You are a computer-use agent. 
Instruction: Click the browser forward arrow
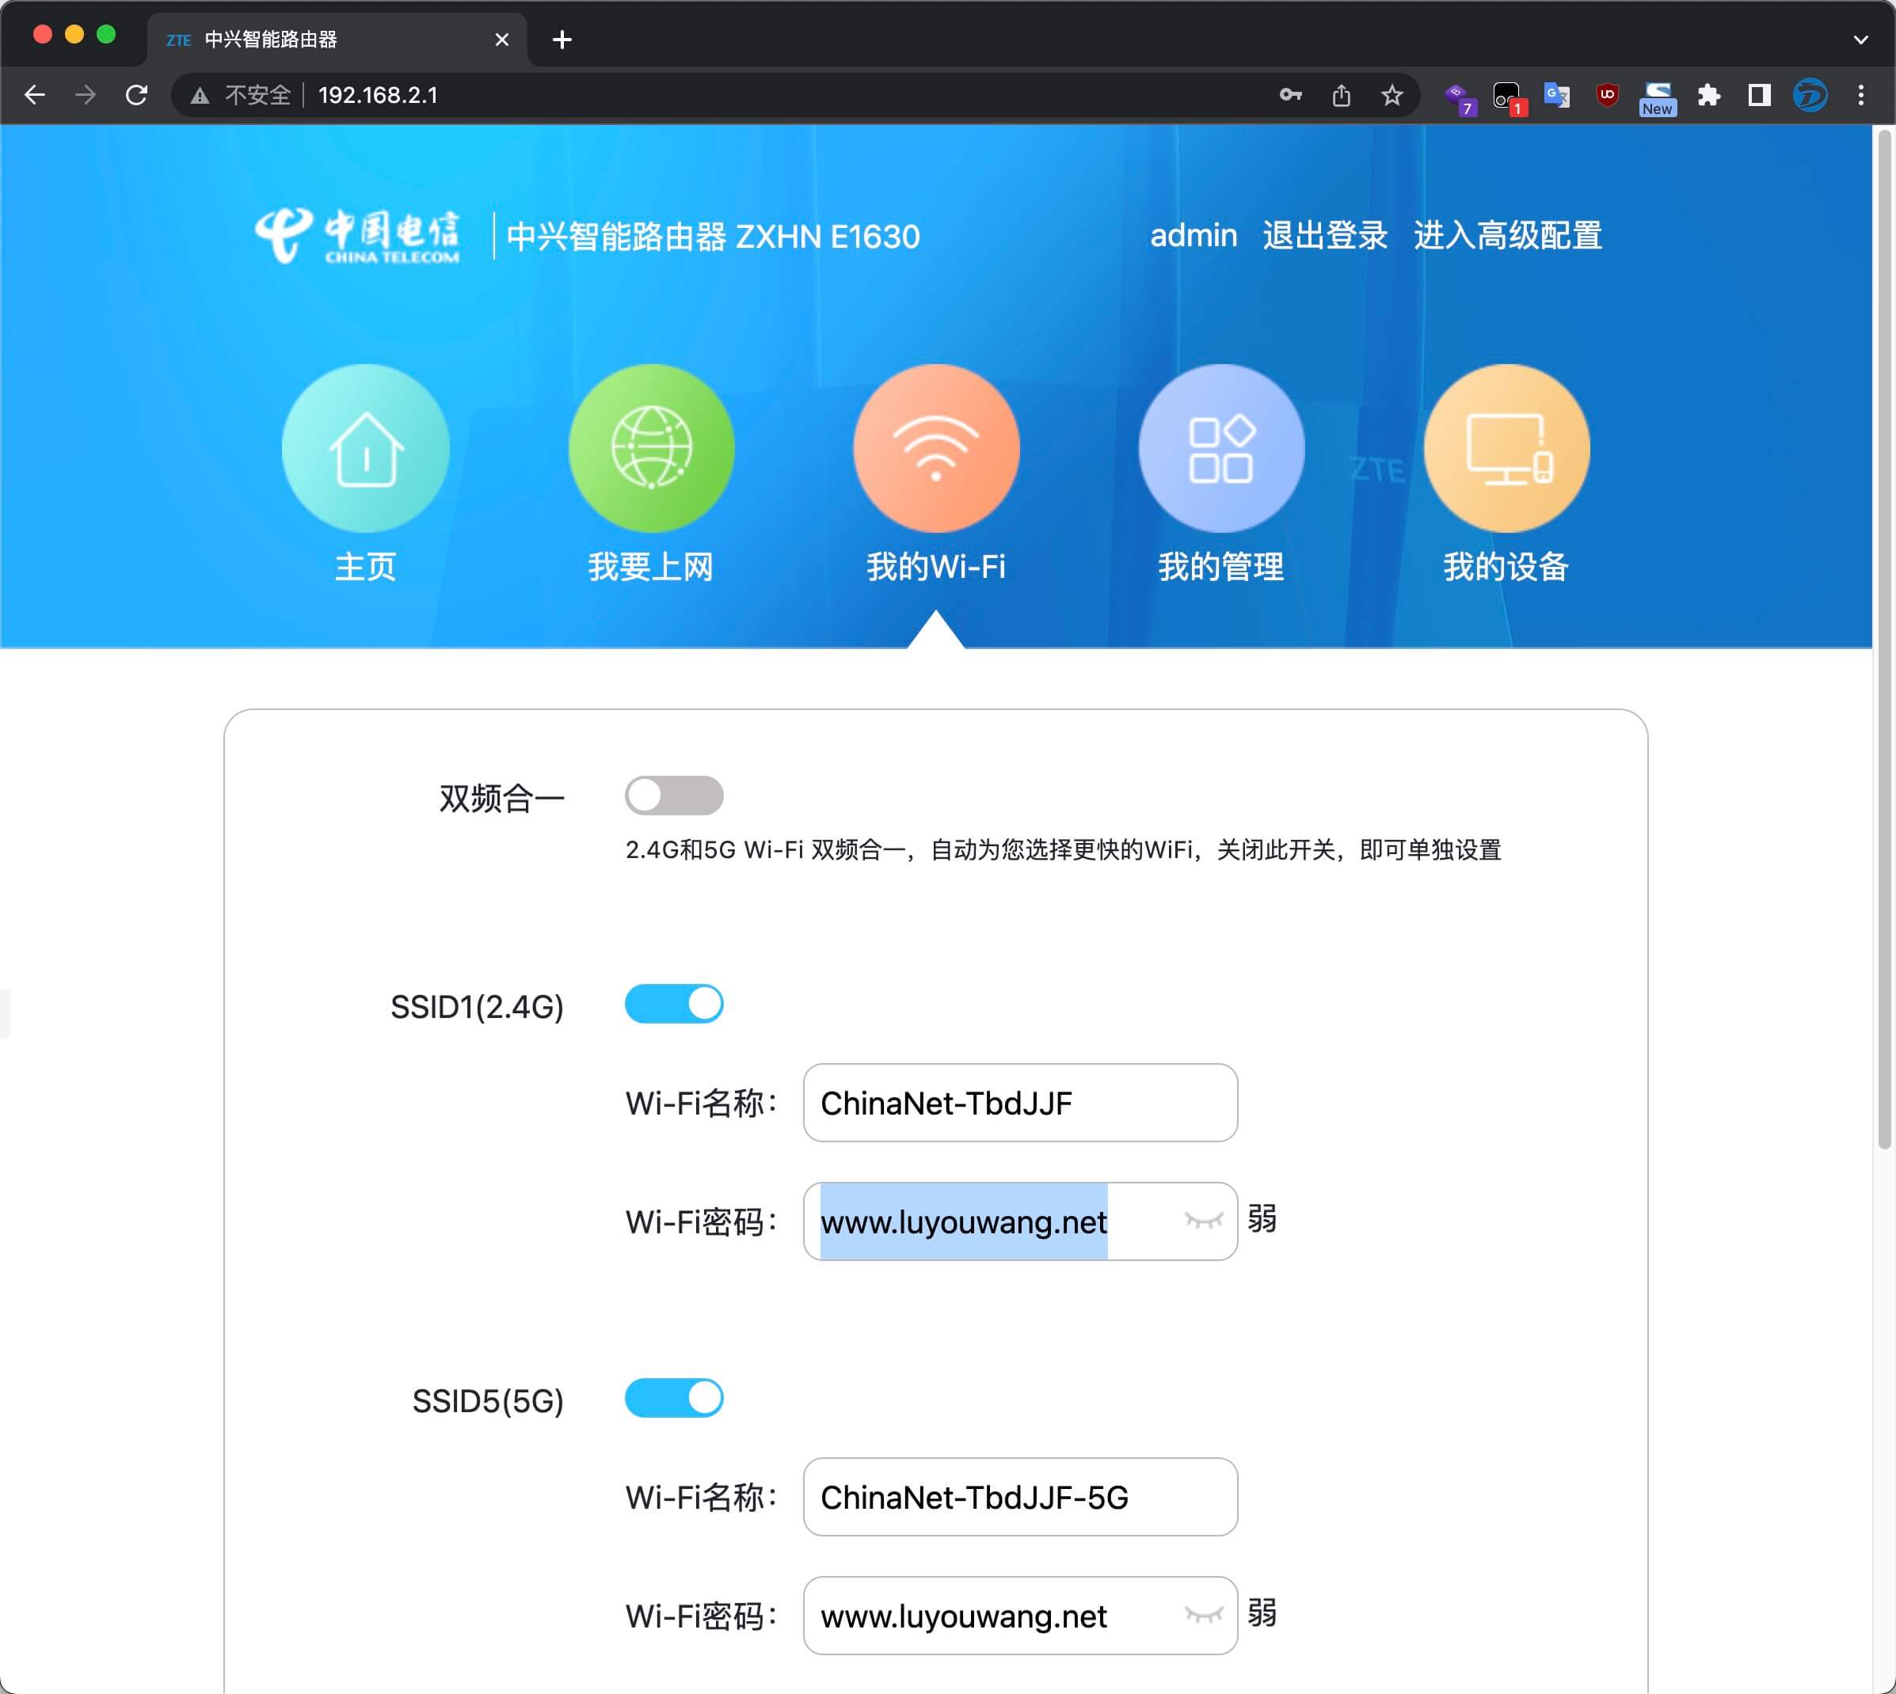pos(86,95)
